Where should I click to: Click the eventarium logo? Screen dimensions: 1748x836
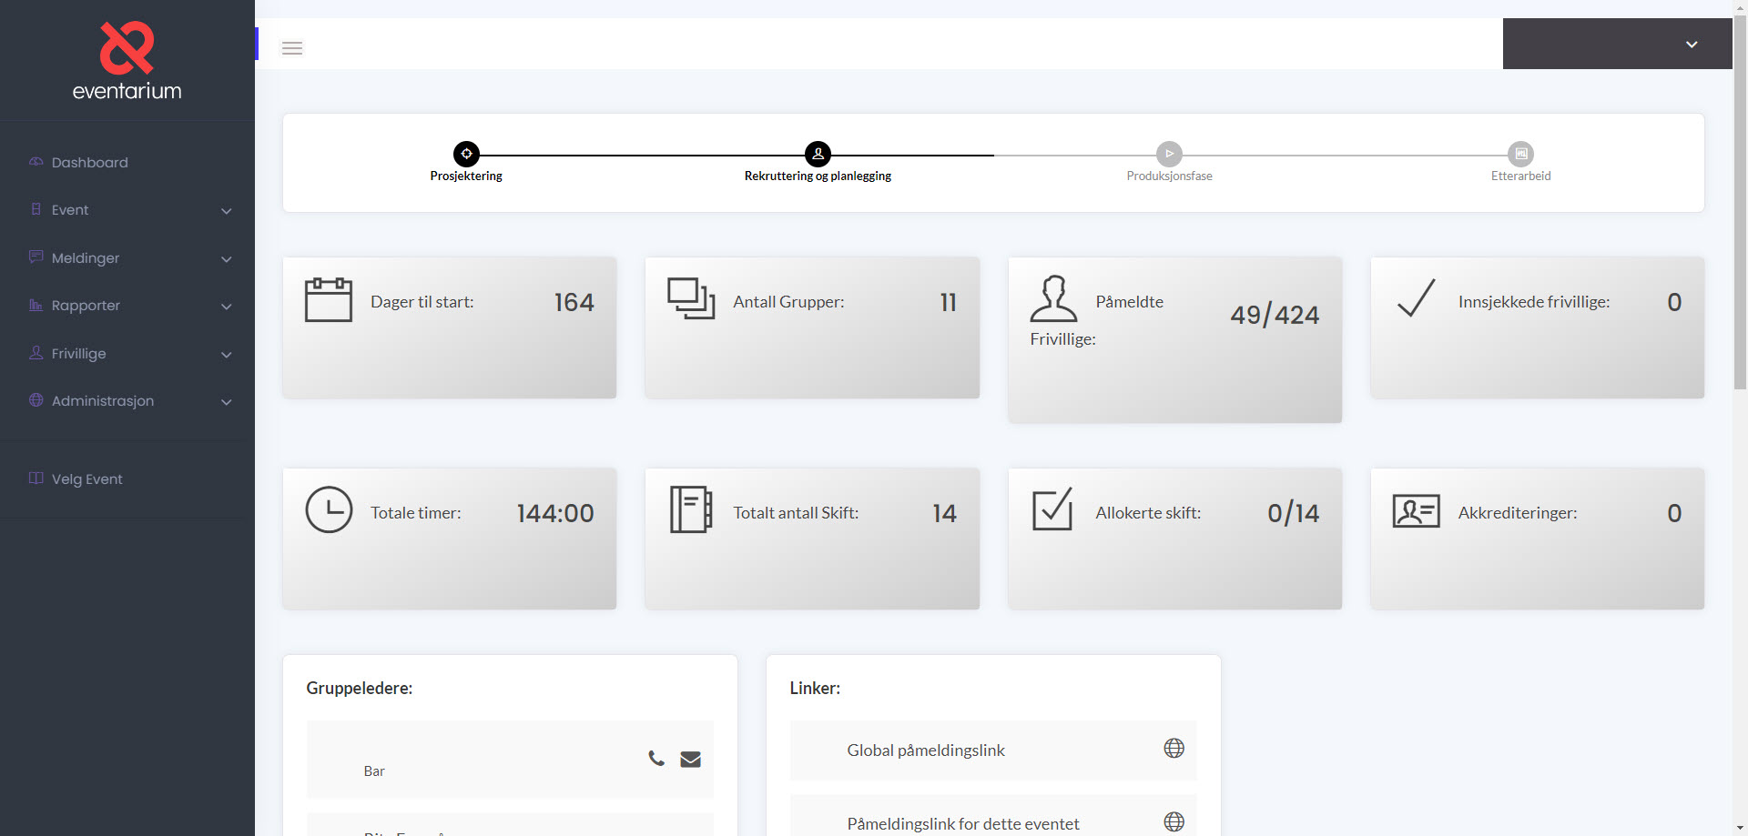pyautogui.click(x=127, y=61)
